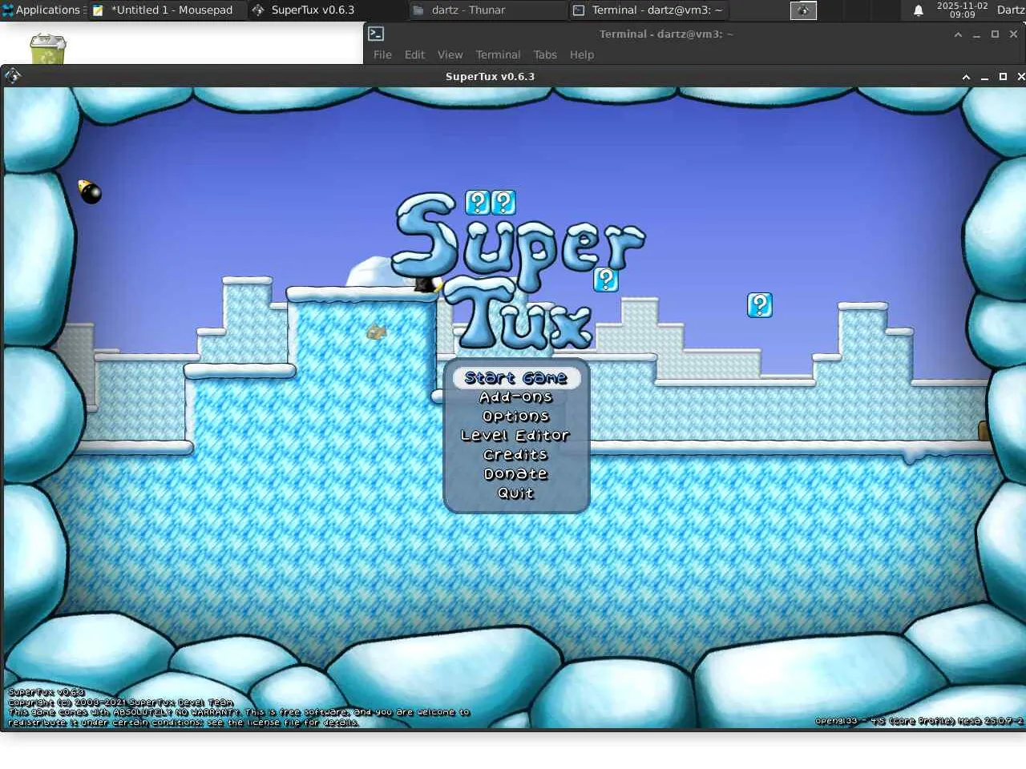Roll up the SuperTux window with the arrow button
This screenshot has width=1026, height=769.
966,77
